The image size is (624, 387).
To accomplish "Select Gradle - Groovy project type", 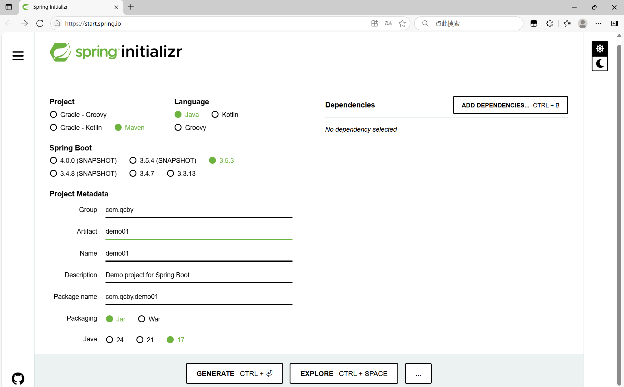I will pos(78,115).
